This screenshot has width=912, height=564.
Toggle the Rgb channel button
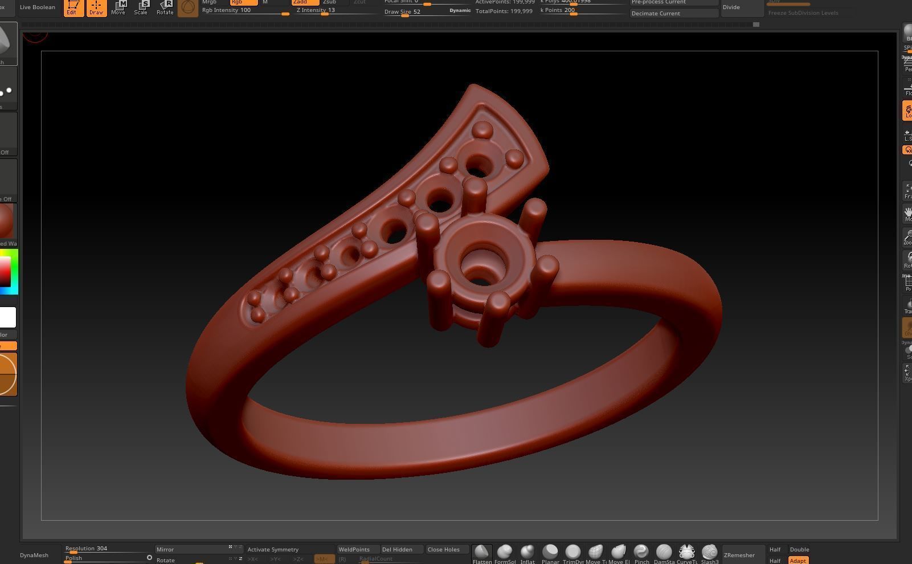coord(244,2)
